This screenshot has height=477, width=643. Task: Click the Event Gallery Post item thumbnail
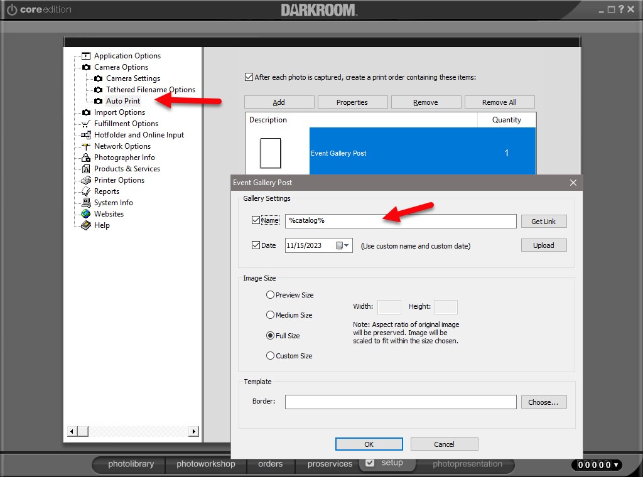coord(271,153)
